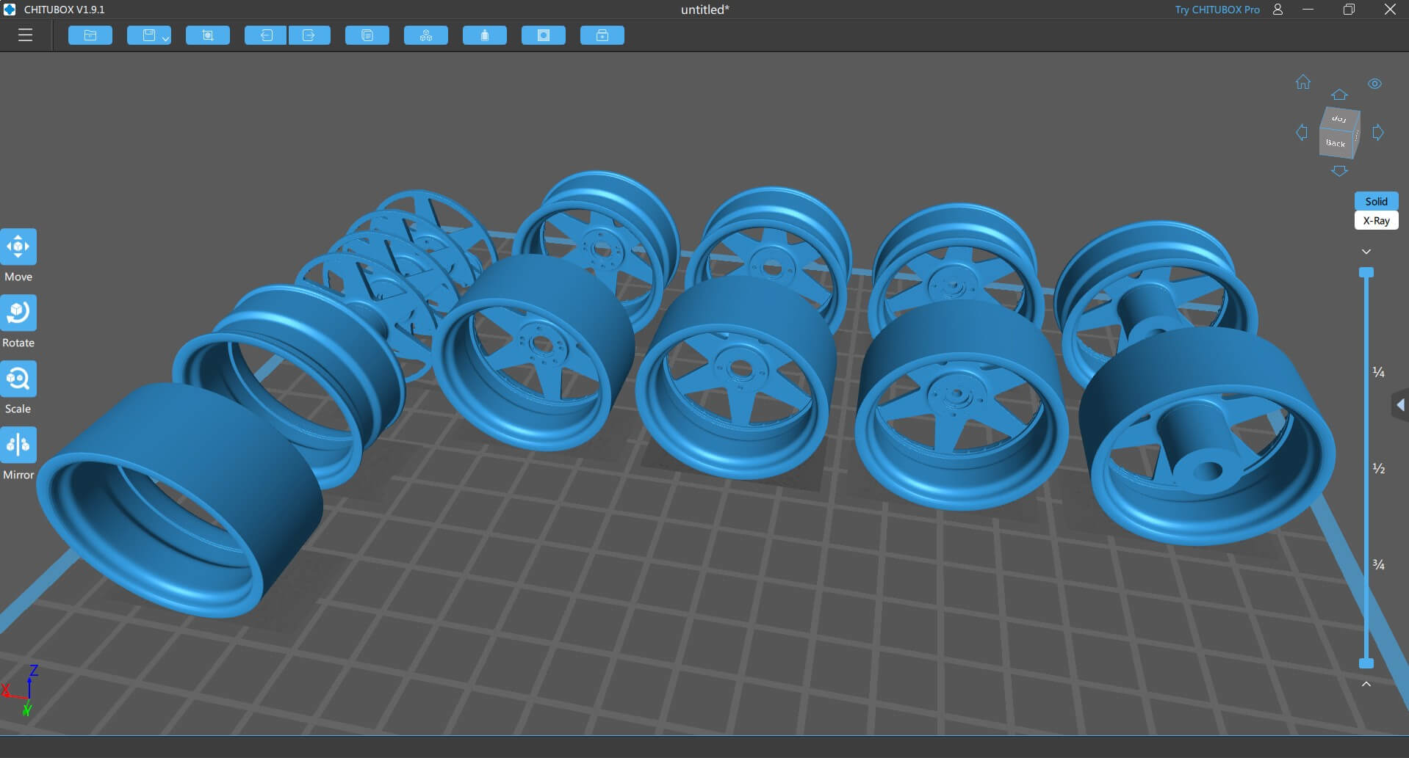The image size is (1409, 758).
Task: Click the Undo arrow icon
Action: click(265, 35)
